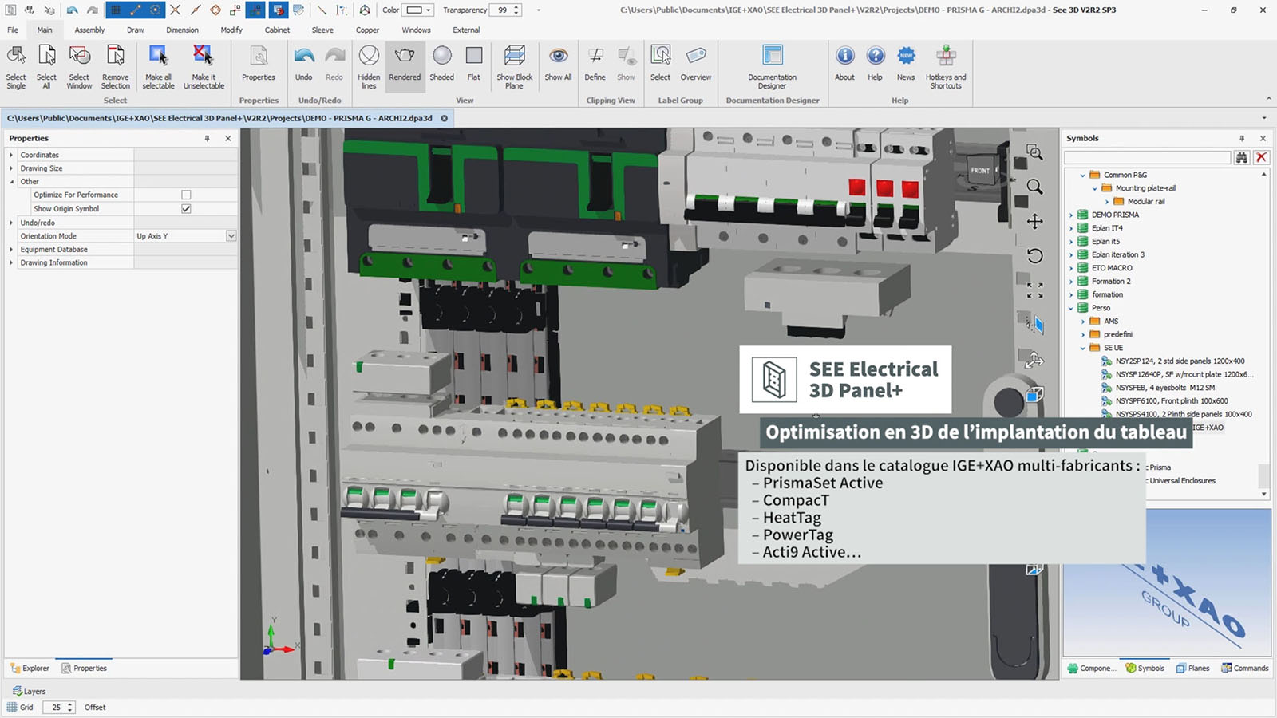The height and width of the screenshot is (718, 1277).
Task: Open Properties from the ribbon
Action: (259, 64)
